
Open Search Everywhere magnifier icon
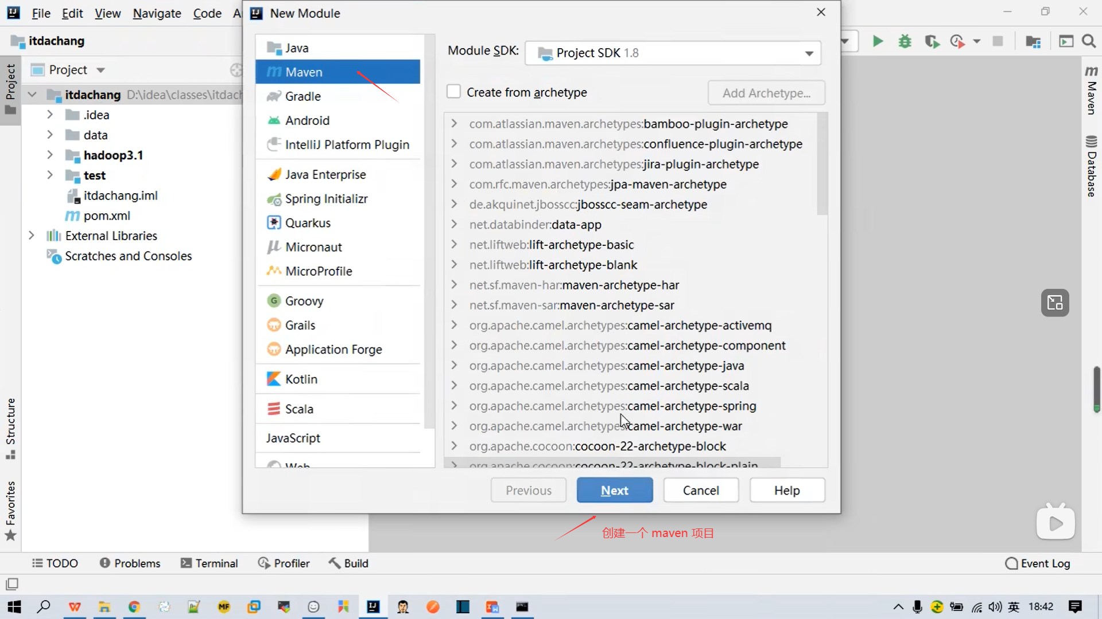click(x=1089, y=41)
